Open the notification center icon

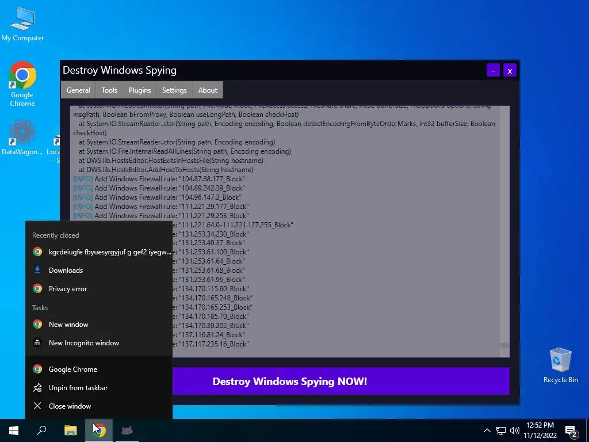click(571, 430)
